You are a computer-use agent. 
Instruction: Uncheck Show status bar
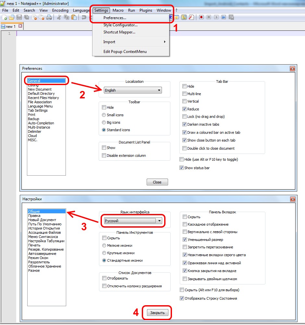[x=181, y=168]
